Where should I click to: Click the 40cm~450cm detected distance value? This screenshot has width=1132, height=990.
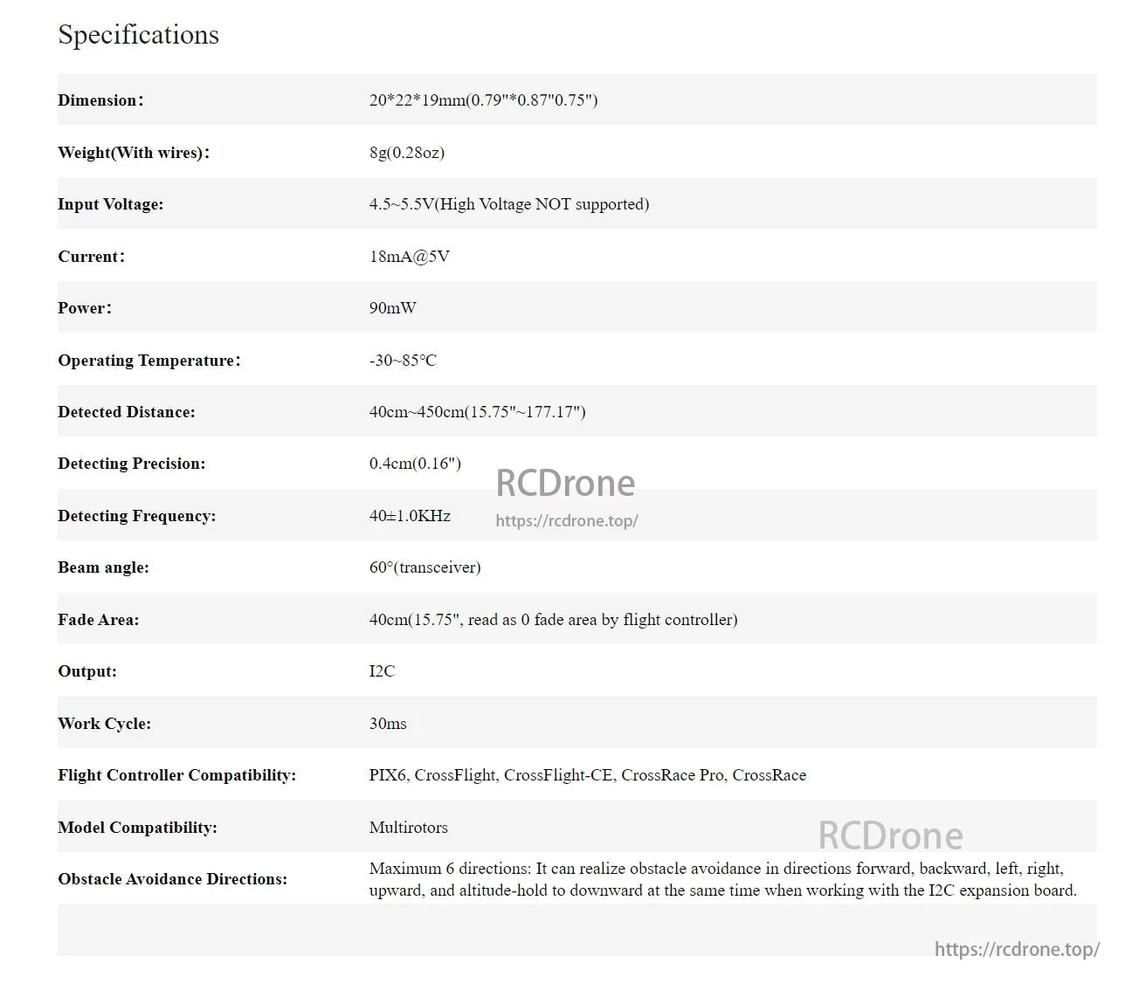(477, 412)
